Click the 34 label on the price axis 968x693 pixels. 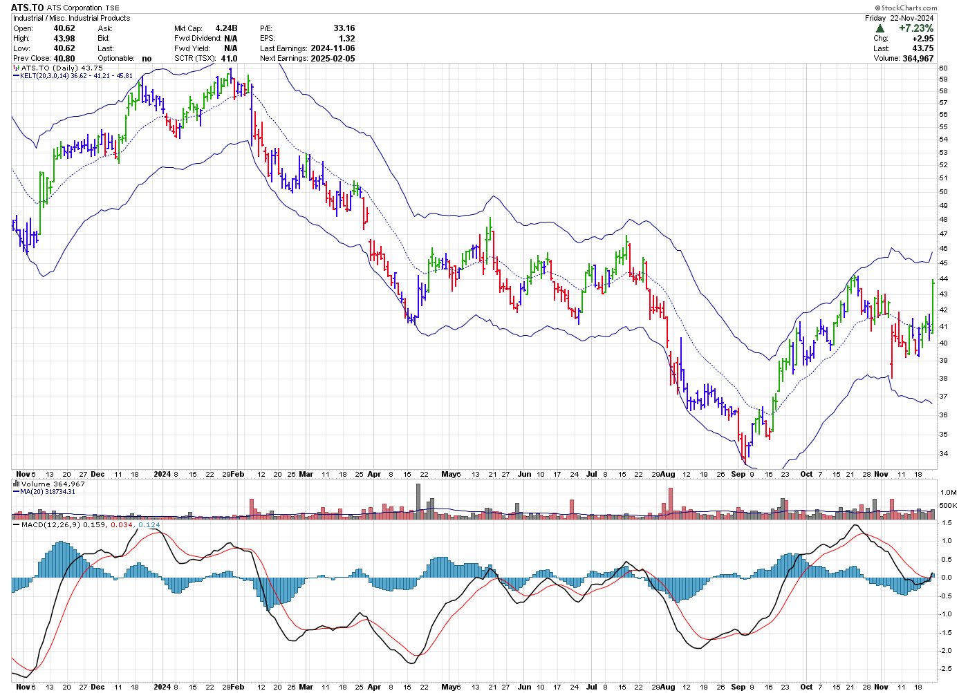pyautogui.click(x=944, y=454)
